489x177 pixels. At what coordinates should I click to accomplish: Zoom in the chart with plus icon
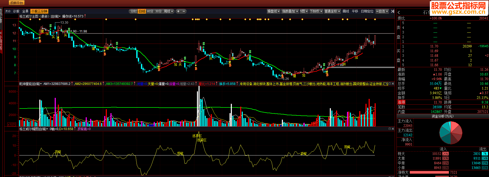pyautogui.click(x=178, y=11)
